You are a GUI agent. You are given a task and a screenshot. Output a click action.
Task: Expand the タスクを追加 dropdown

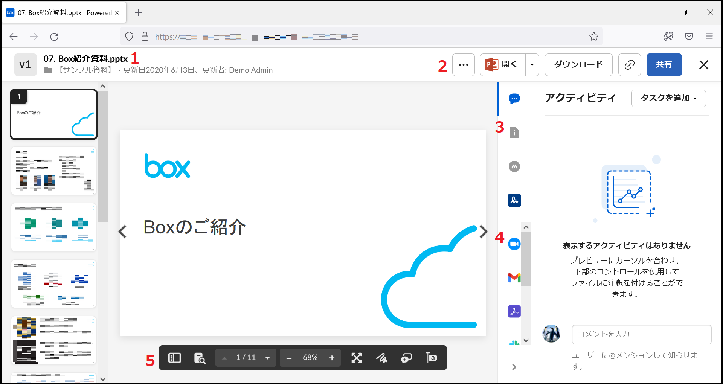point(668,98)
